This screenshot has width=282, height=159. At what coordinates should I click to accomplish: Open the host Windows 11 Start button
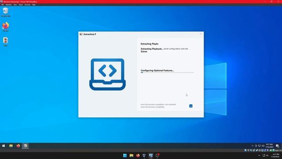pos(125,155)
